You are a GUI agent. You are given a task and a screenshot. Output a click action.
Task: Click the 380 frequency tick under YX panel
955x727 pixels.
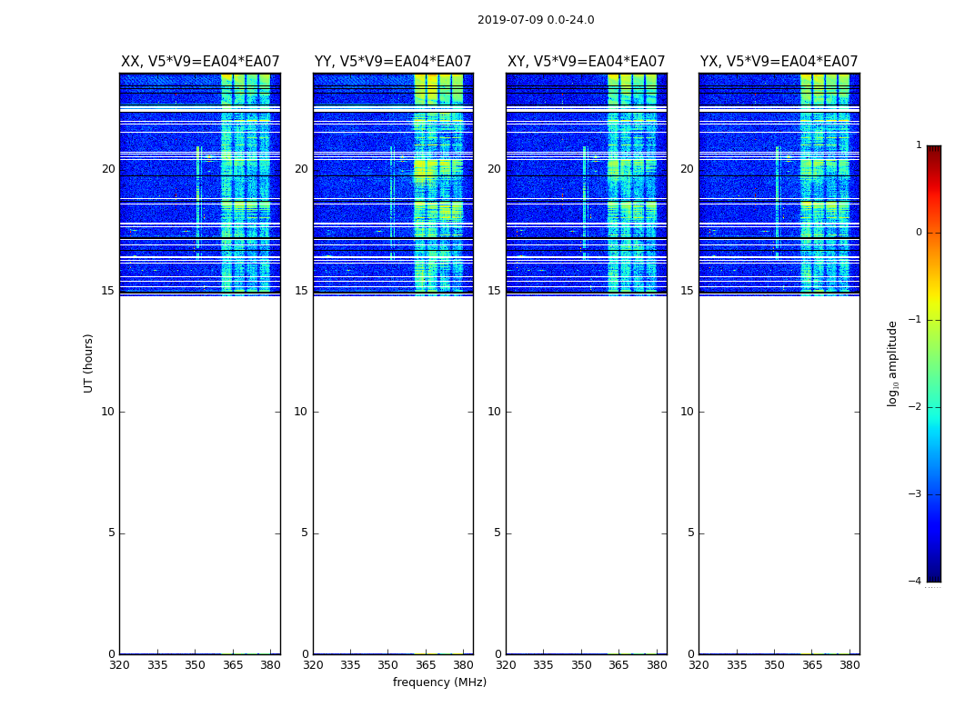849,665
